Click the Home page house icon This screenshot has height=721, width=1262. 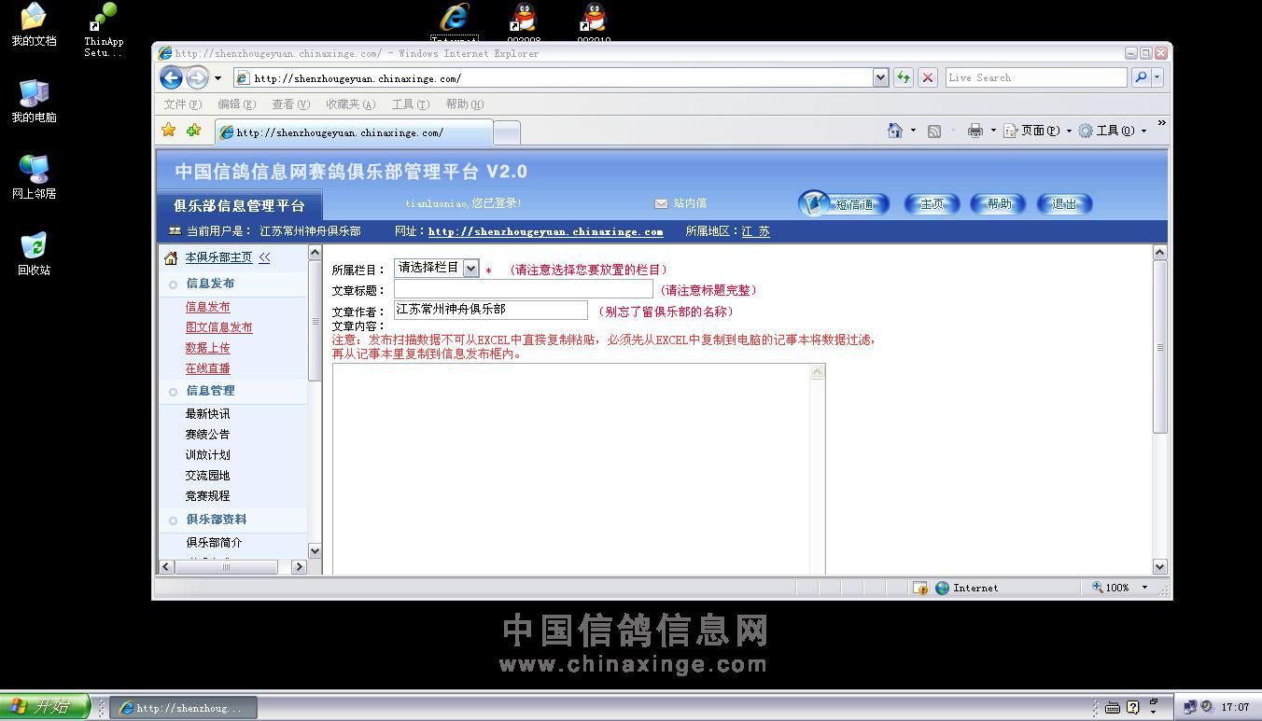(894, 131)
